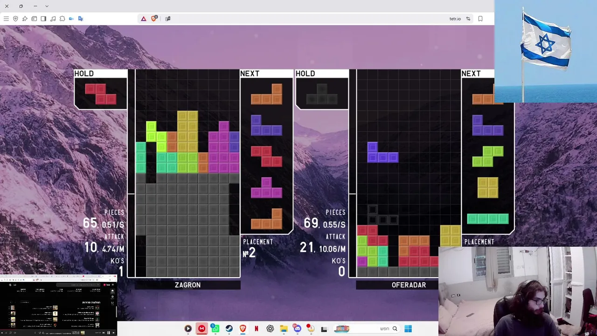The height and width of the screenshot is (336, 597).
Task: Open WhatsApp from the taskbar
Action: (215, 329)
